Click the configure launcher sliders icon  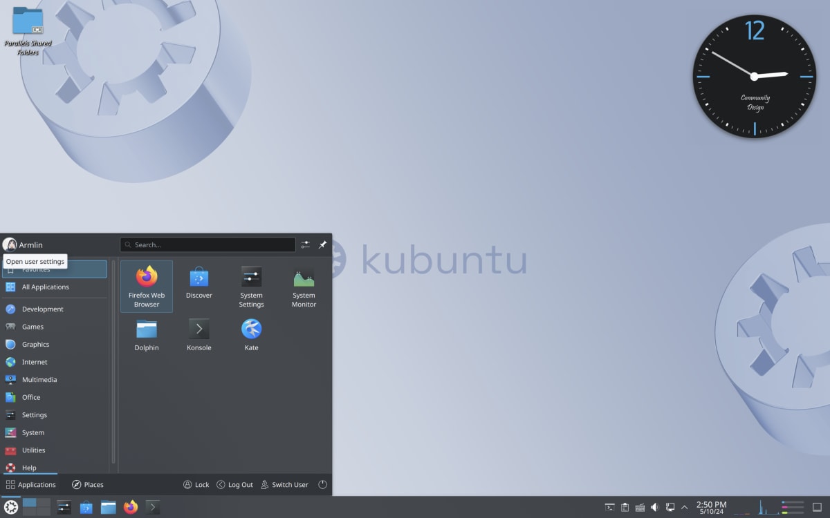click(x=305, y=244)
